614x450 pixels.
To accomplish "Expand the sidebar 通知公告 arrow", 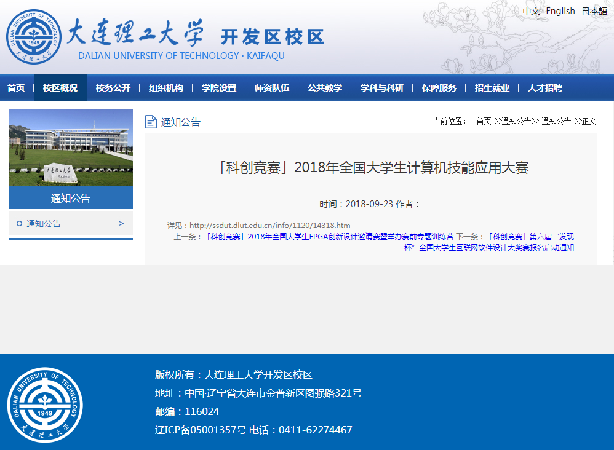I will click(121, 223).
